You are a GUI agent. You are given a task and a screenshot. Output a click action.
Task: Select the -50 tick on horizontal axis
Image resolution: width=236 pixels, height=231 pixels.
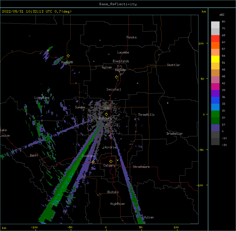tap(70, 227)
